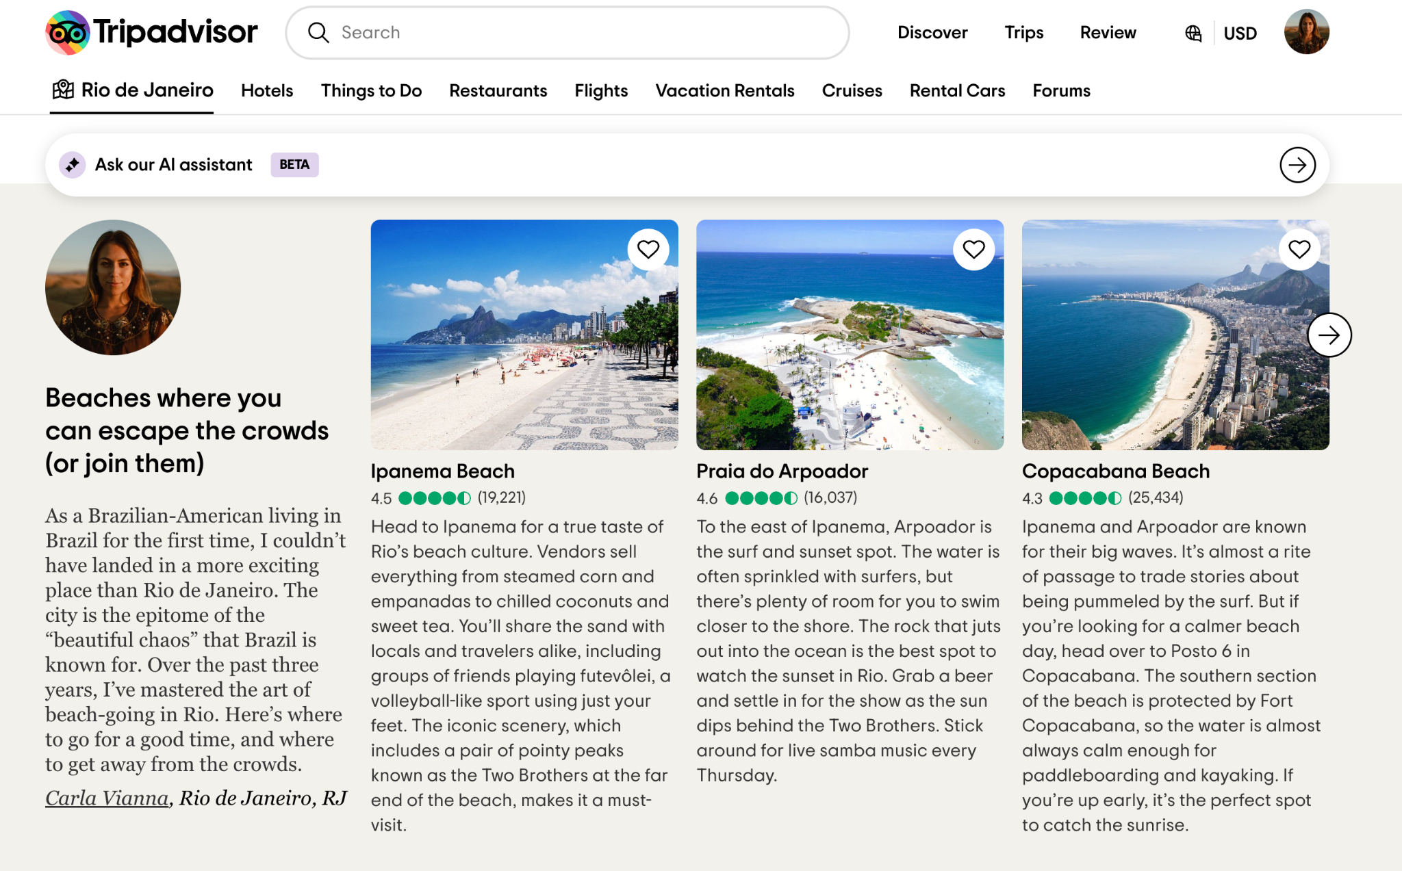
Task: Click the Tripadvisor owl logo
Action: (68, 32)
